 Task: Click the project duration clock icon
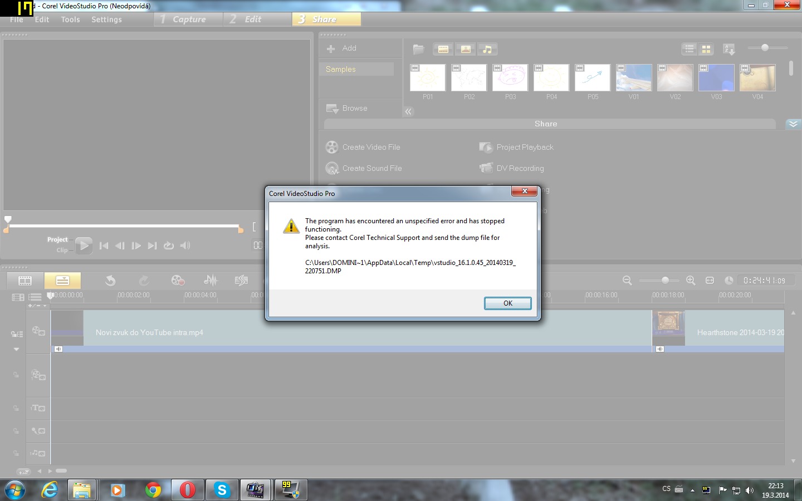click(728, 281)
